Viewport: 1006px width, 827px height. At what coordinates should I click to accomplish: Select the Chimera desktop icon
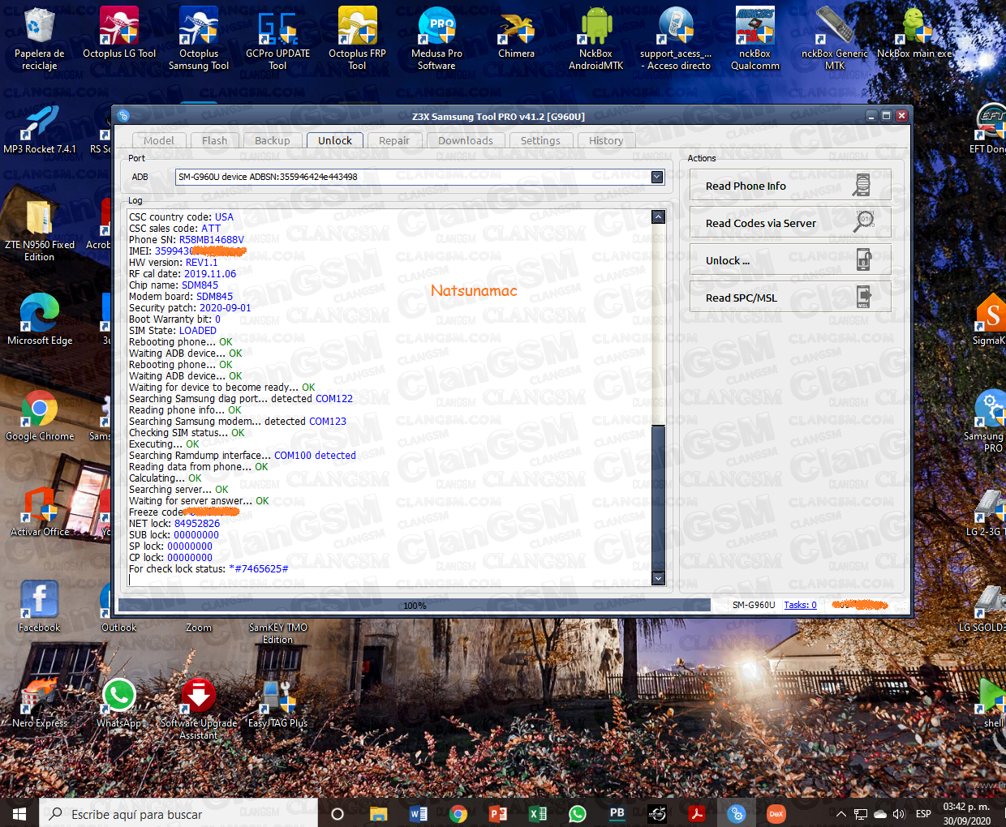tap(516, 32)
